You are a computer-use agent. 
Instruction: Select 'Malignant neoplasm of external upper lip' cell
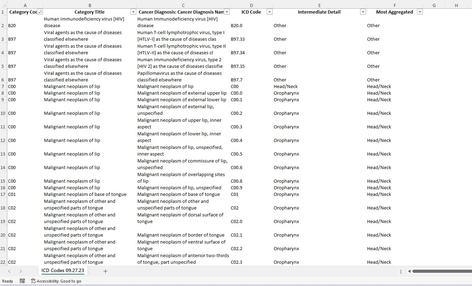tap(183, 93)
